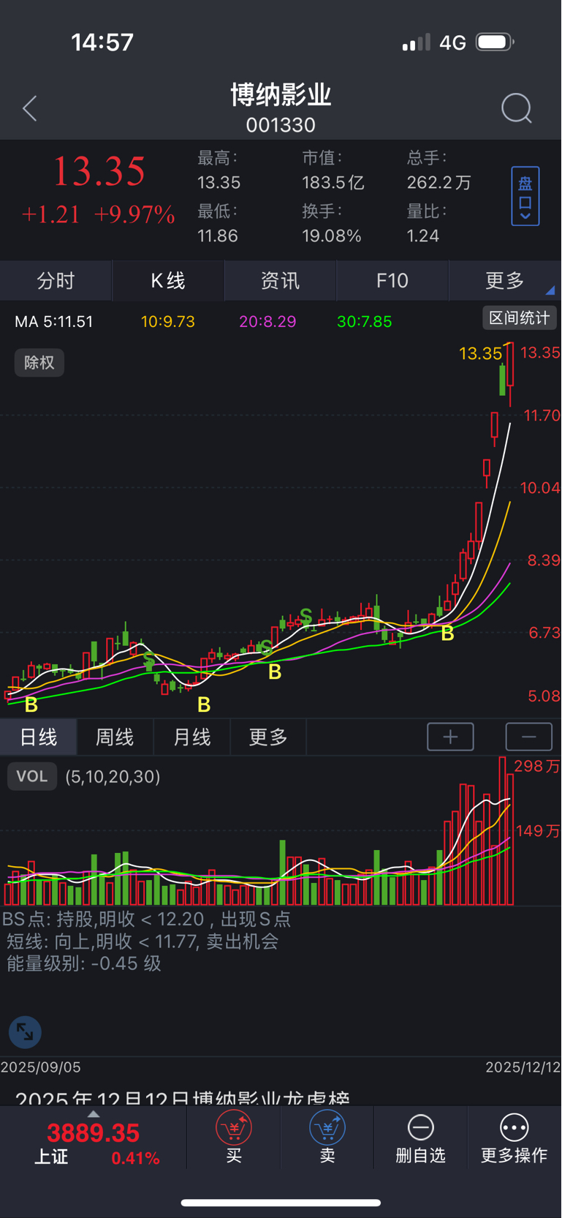Tap the 换手 19.08% value
Viewport: 562px width, 1218px height.
pyautogui.click(x=332, y=236)
